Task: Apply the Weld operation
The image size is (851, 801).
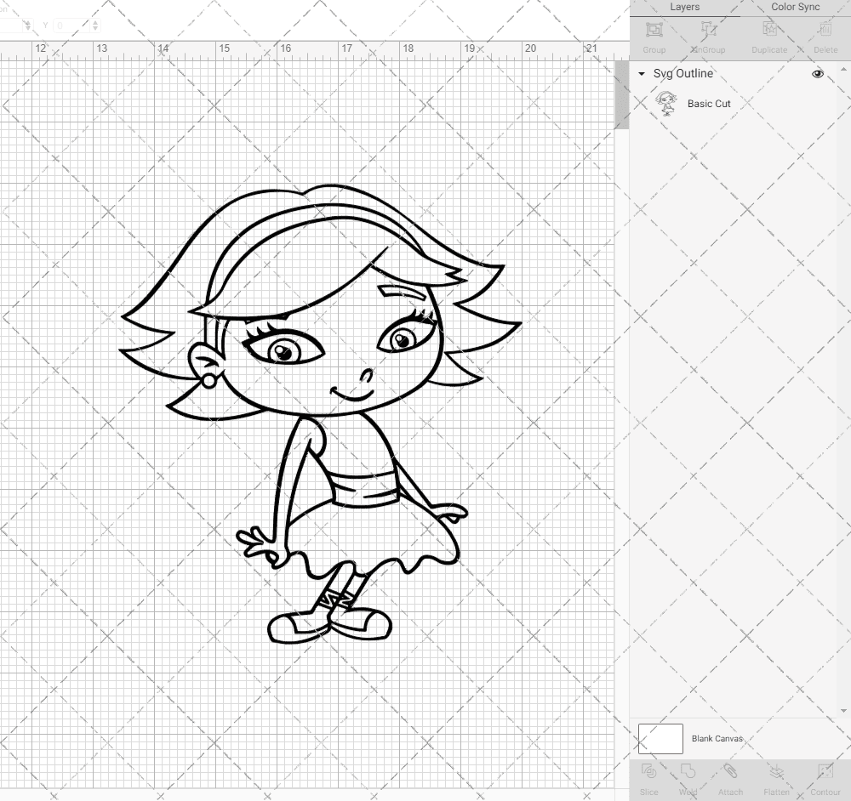Action: click(x=688, y=776)
